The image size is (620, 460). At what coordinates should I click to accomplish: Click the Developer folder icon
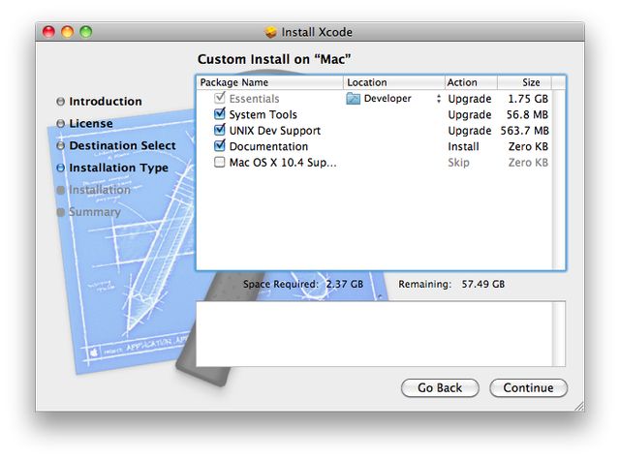353,99
